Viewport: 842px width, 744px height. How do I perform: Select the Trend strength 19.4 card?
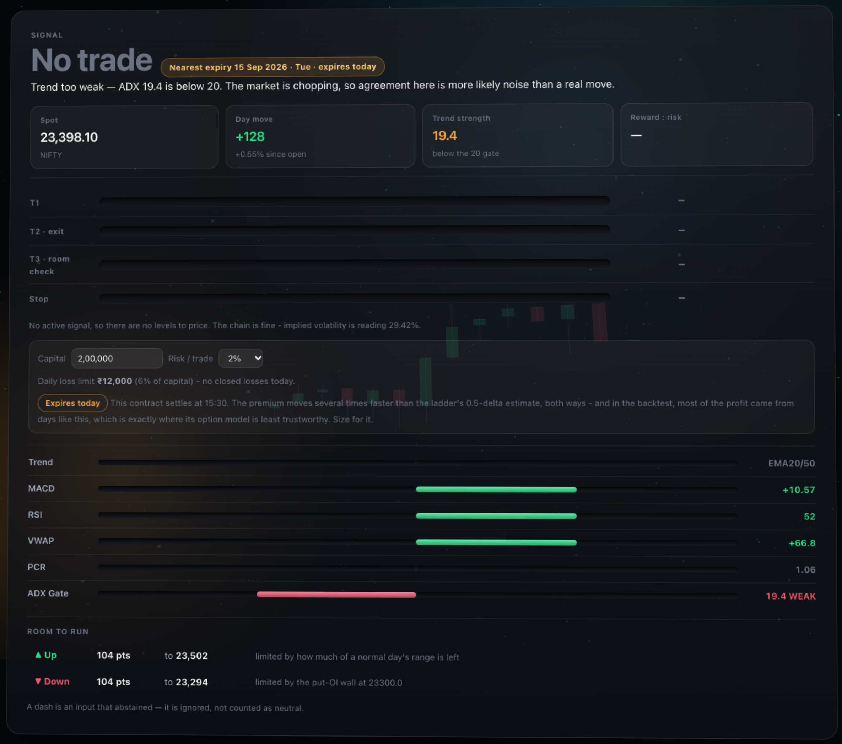pyautogui.click(x=517, y=135)
